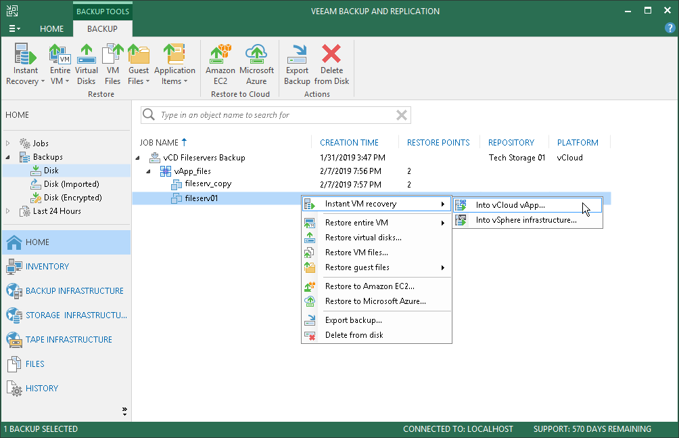This screenshot has height=438, width=679.
Task: Expand the Jobs tree node
Action: pyautogui.click(x=9, y=144)
